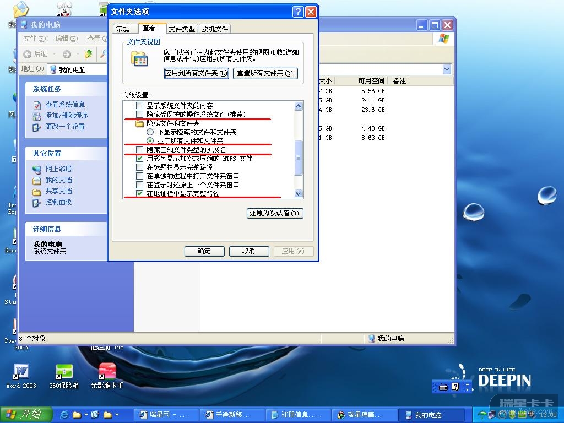564x423 pixels.
Task: Click the help question mark in dialog title
Action: (x=298, y=12)
